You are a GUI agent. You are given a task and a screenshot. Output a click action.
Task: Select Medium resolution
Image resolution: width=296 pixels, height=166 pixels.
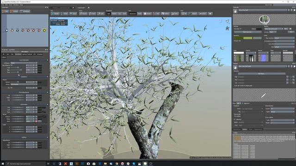tap(114, 13)
